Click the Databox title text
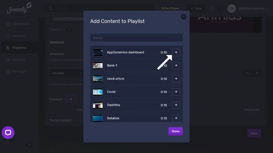Screen dimensions: 273x153 tap(113, 118)
